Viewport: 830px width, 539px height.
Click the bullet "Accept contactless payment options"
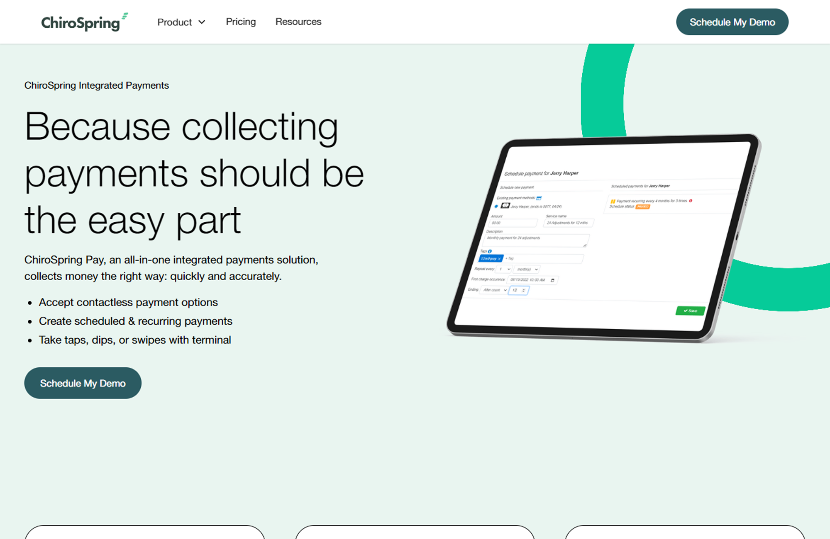128,302
